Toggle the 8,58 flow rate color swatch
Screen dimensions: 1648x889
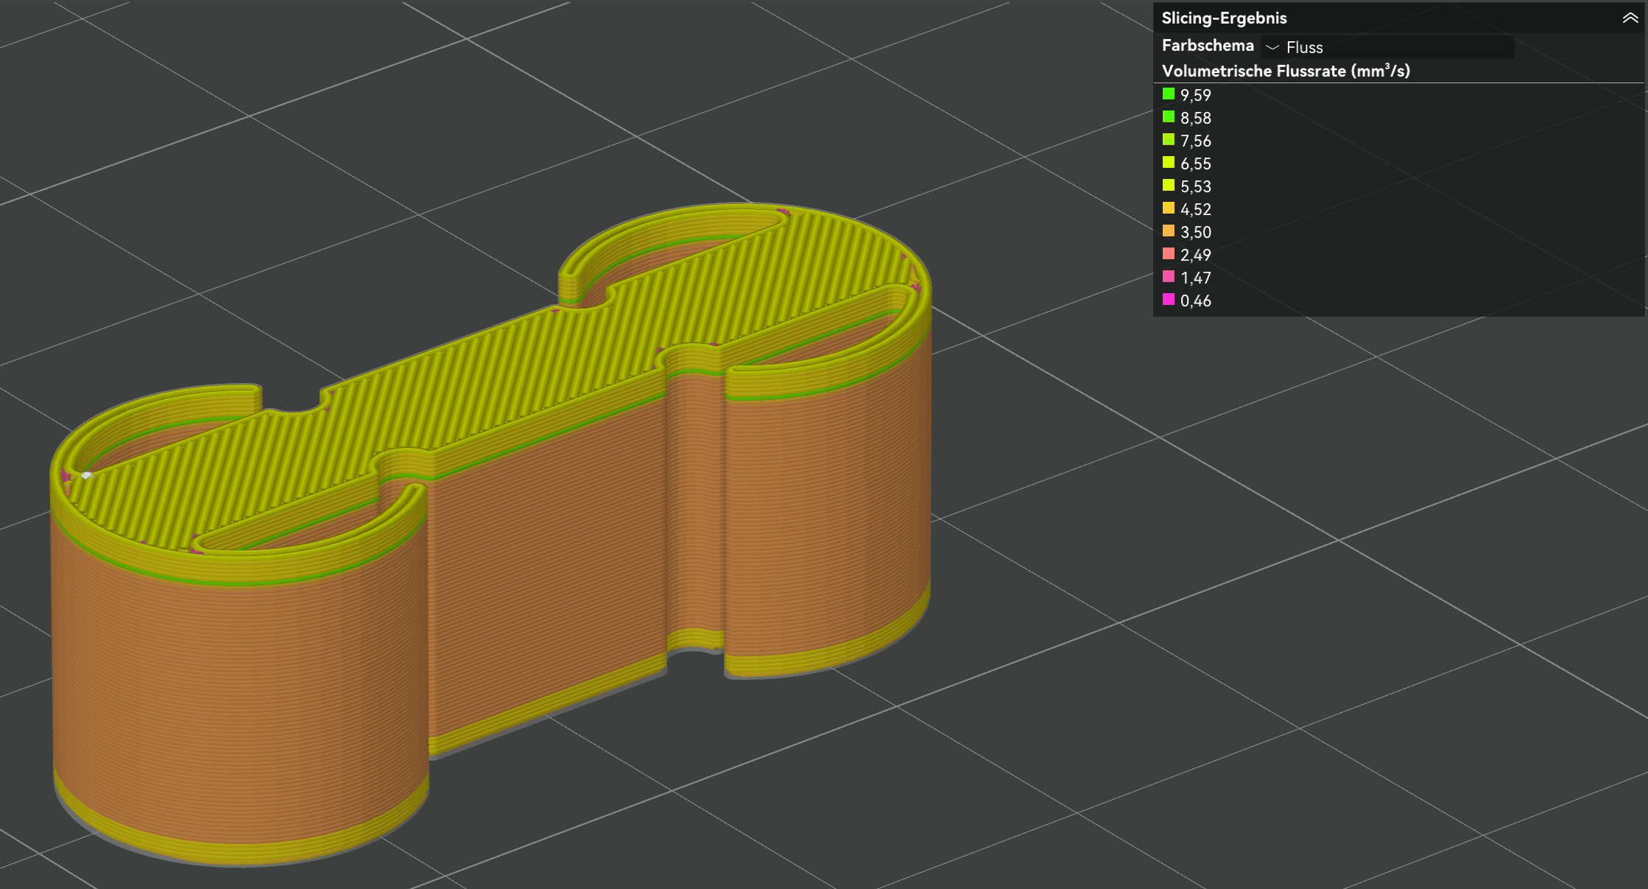point(1168,117)
